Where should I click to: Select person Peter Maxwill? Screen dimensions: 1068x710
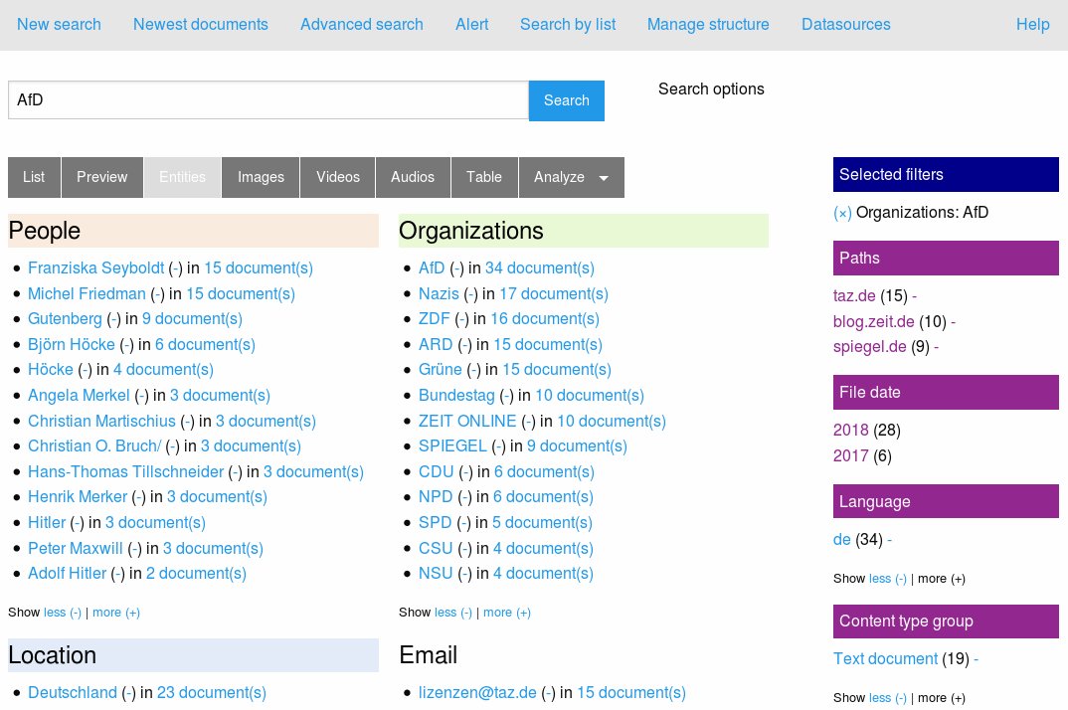click(76, 548)
